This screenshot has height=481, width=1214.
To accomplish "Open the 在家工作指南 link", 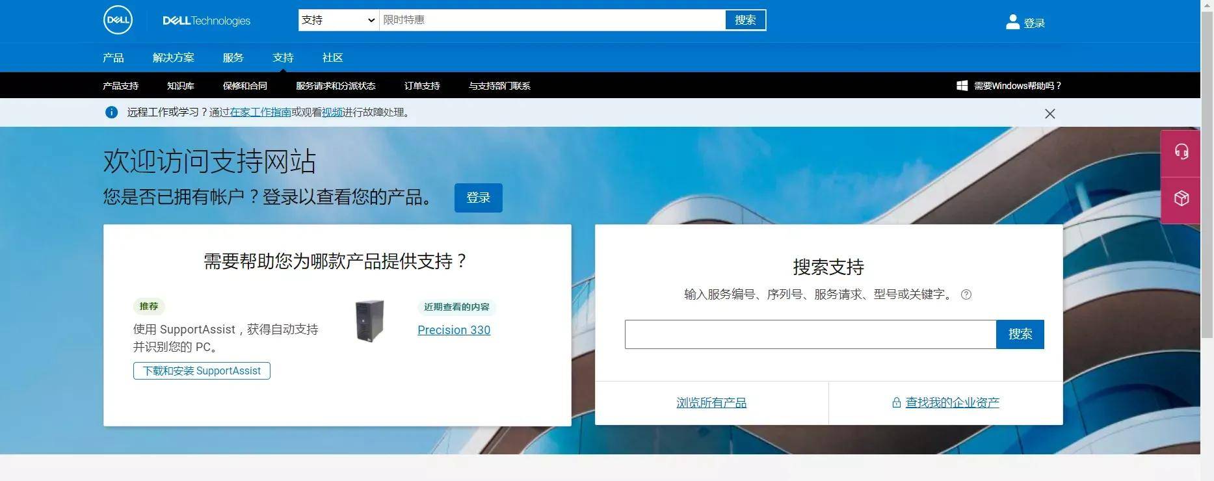I will (260, 112).
